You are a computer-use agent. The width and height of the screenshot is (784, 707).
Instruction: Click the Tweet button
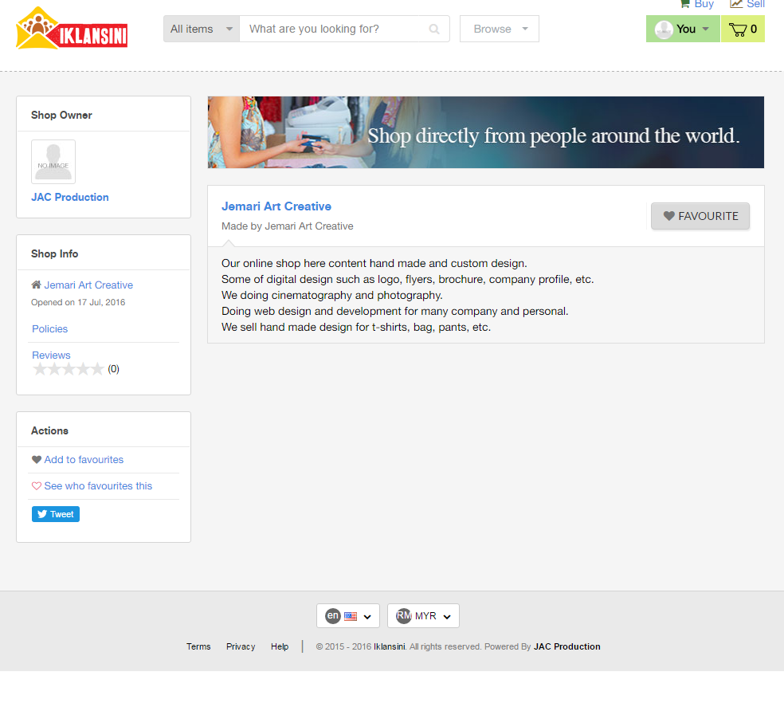tap(56, 514)
